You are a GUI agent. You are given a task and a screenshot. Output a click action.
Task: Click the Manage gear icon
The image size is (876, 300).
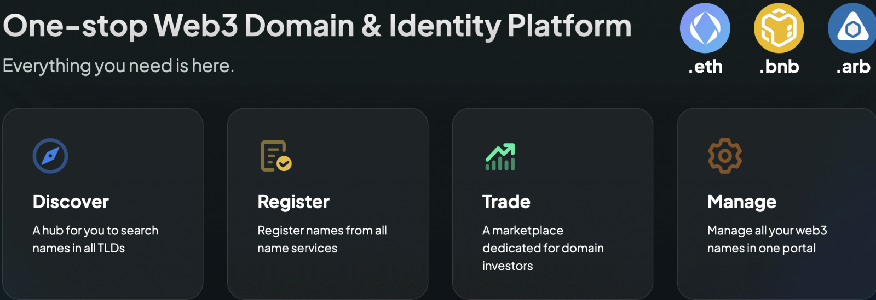(x=725, y=156)
